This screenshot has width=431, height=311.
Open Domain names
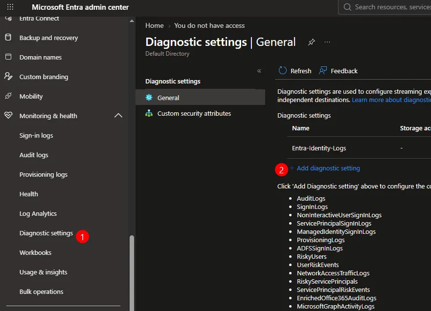tap(41, 57)
